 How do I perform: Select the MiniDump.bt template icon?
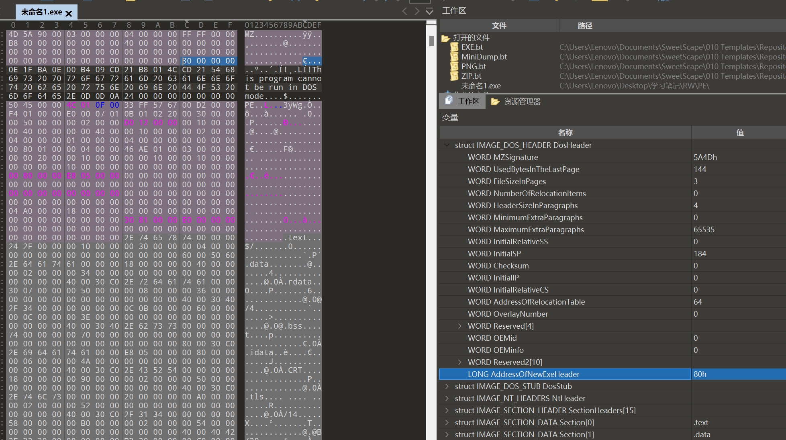tap(454, 57)
